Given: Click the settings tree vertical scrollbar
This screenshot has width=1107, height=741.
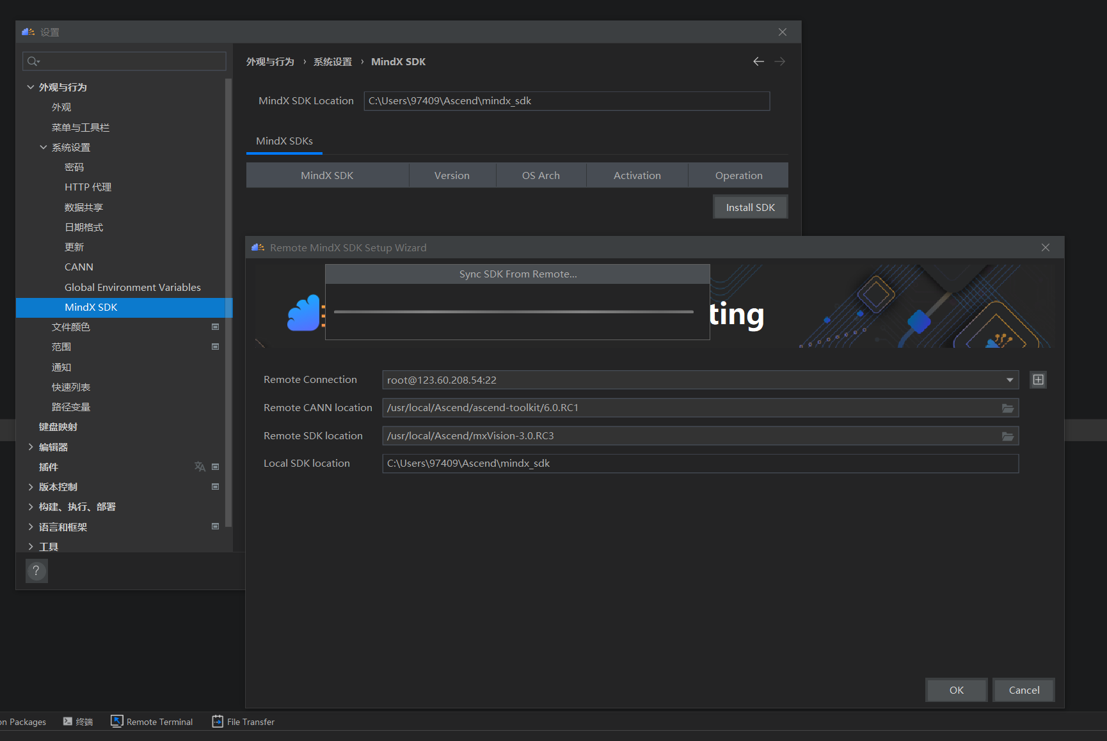Looking at the screenshot, I should click(228, 303).
